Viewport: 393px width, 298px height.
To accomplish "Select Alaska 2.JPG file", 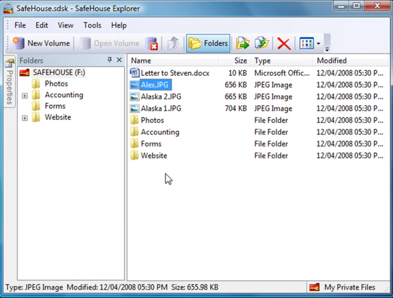I will click(161, 96).
